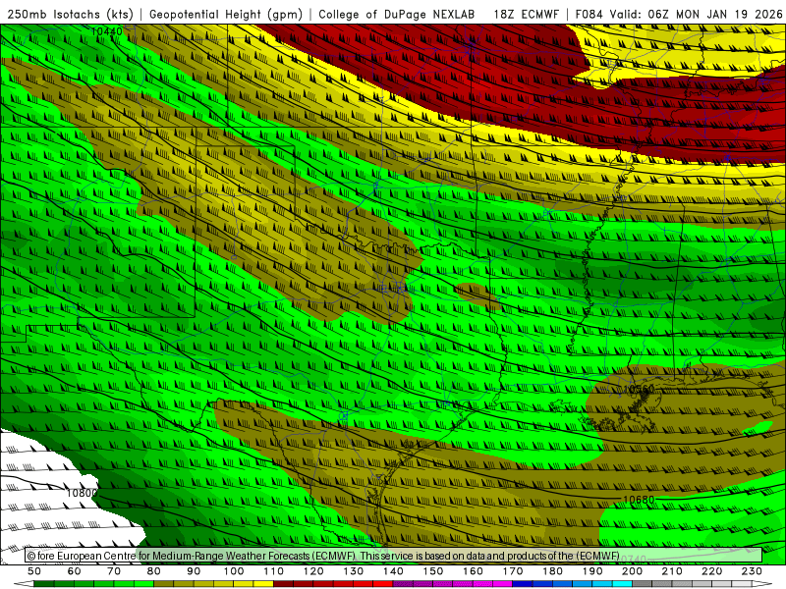Click the 120 value on color scale
The height and width of the screenshot is (589, 786).
(313, 571)
